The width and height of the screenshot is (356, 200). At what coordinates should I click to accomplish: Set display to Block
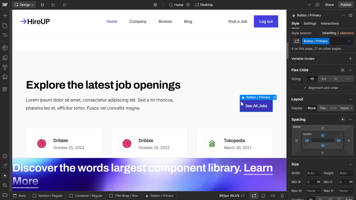pos(311,108)
